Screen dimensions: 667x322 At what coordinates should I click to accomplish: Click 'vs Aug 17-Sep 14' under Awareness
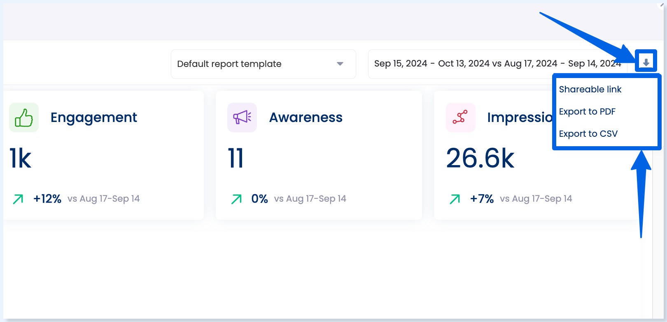tap(310, 199)
